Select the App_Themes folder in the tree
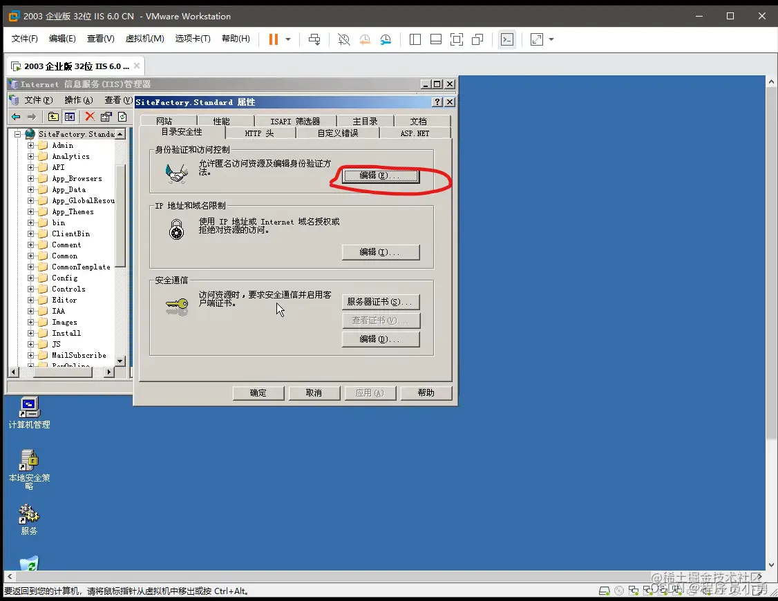Screen dimensions: 778x601 point(73,212)
